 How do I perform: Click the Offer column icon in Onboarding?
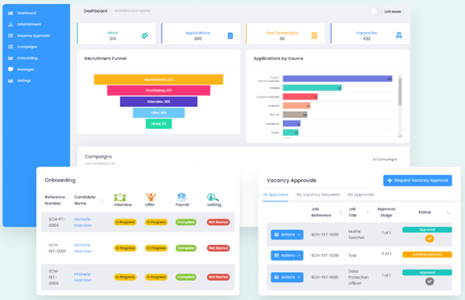pyautogui.click(x=151, y=197)
